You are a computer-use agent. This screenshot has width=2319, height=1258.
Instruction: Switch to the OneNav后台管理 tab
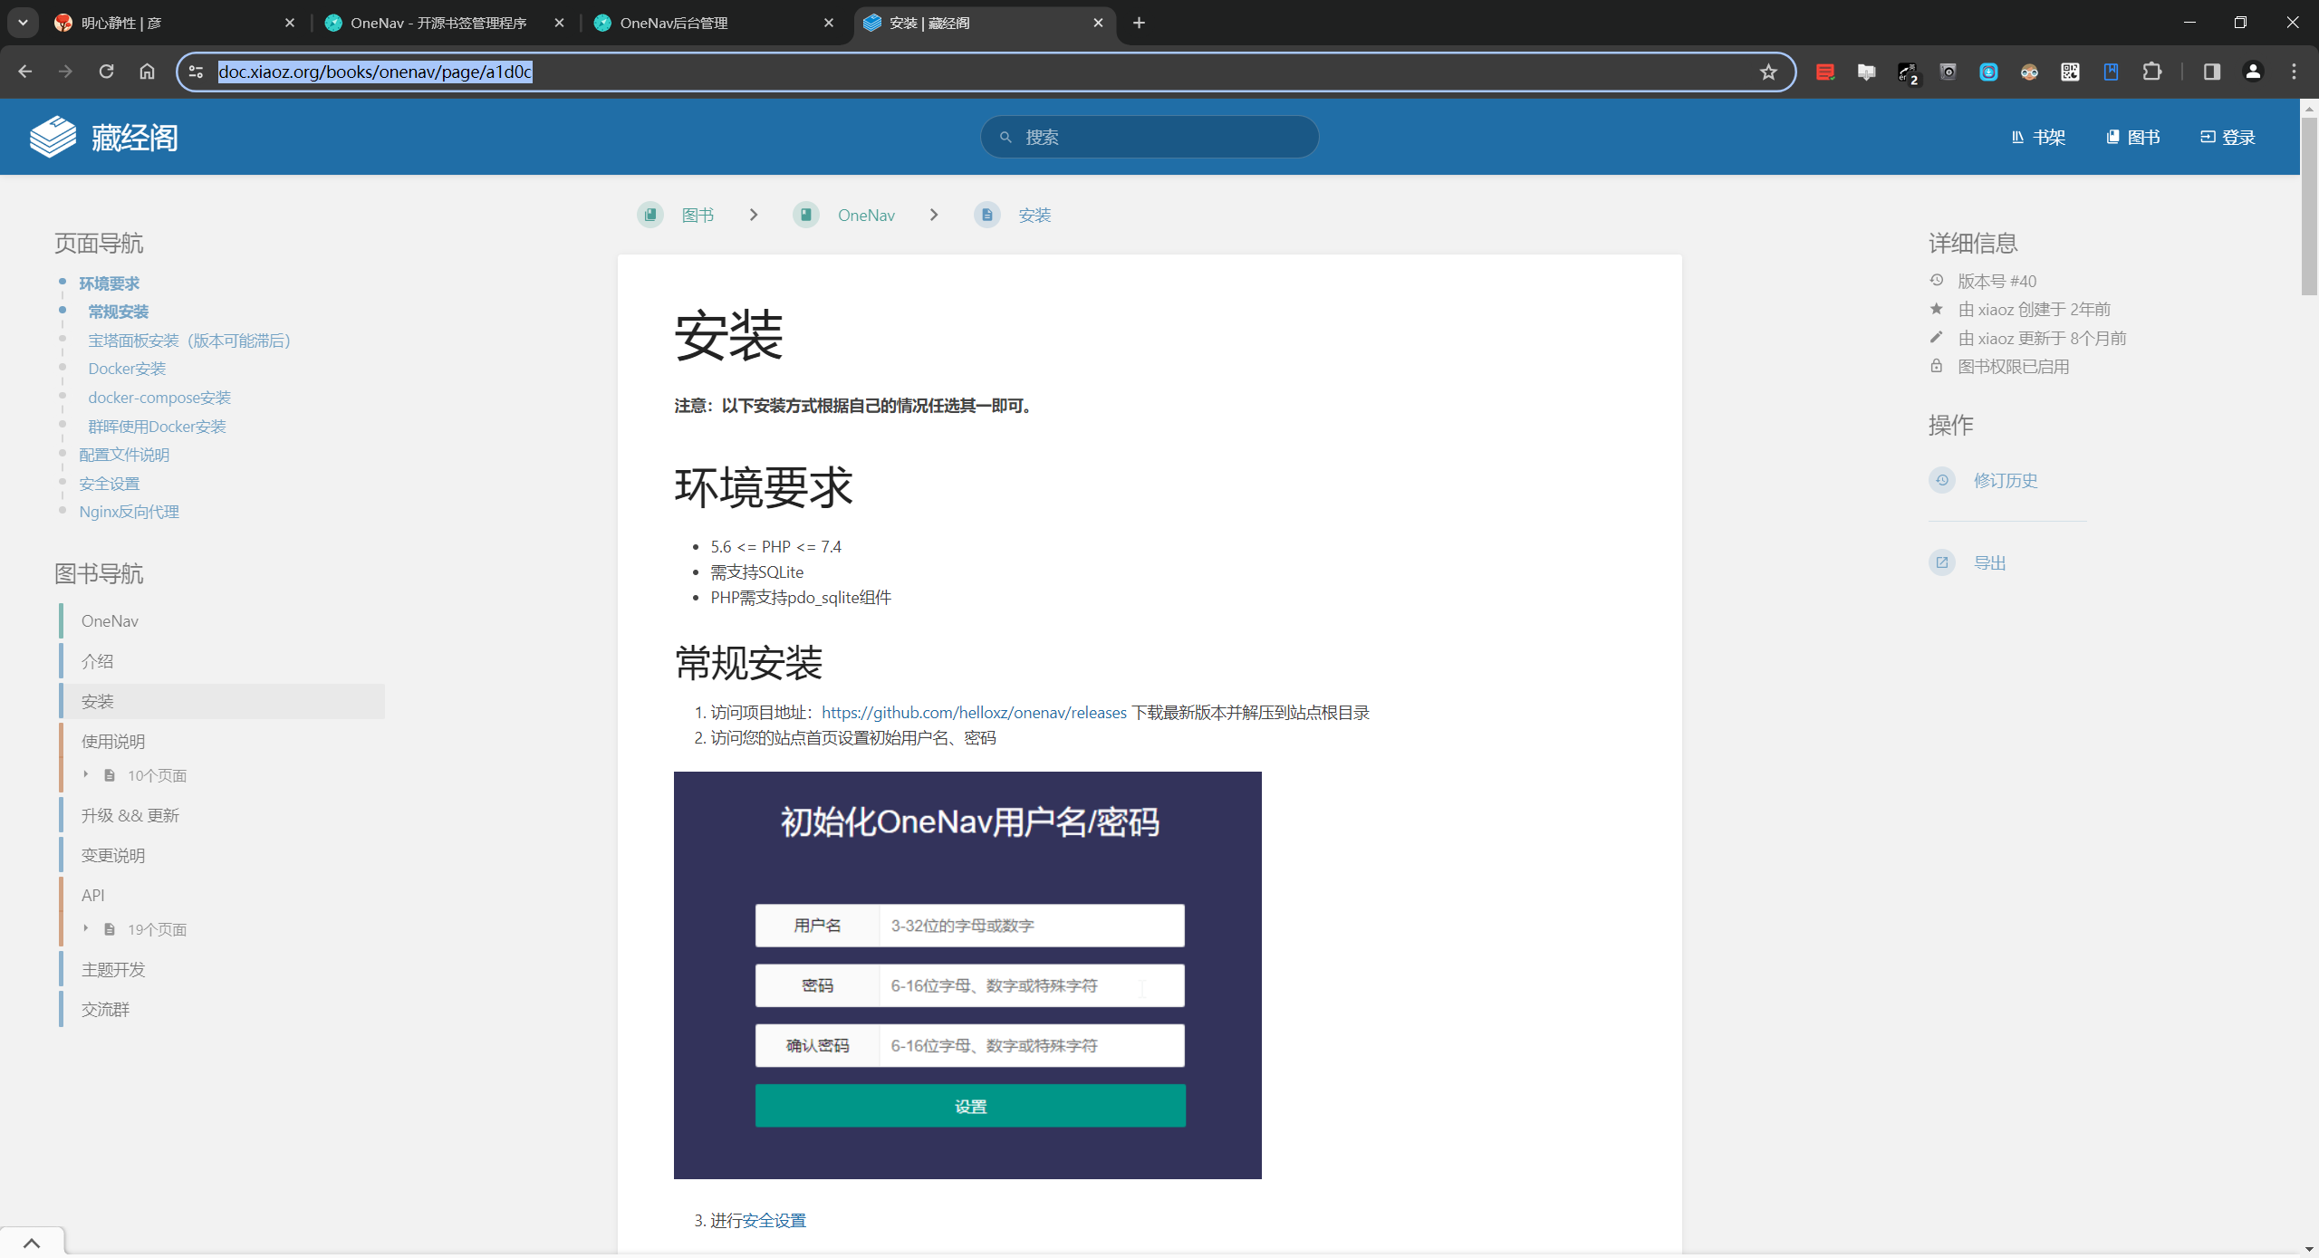[714, 23]
